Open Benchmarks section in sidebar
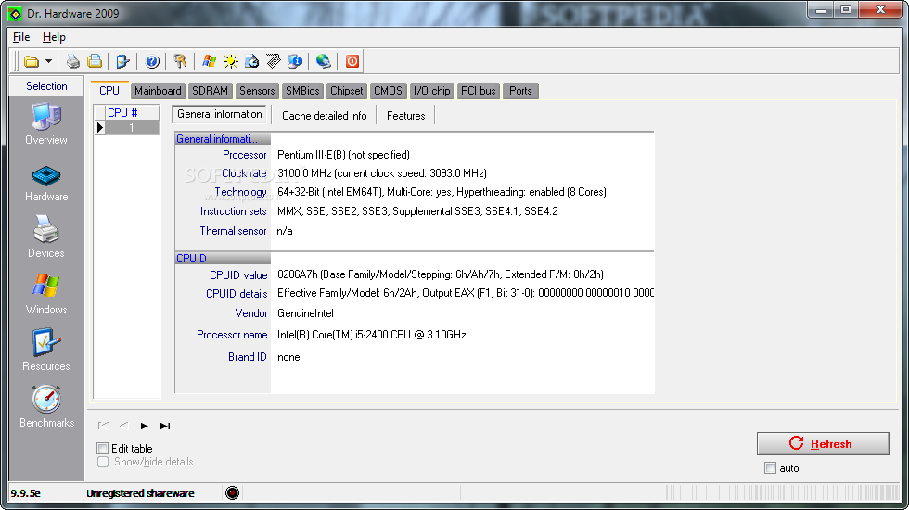 (46, 407)
